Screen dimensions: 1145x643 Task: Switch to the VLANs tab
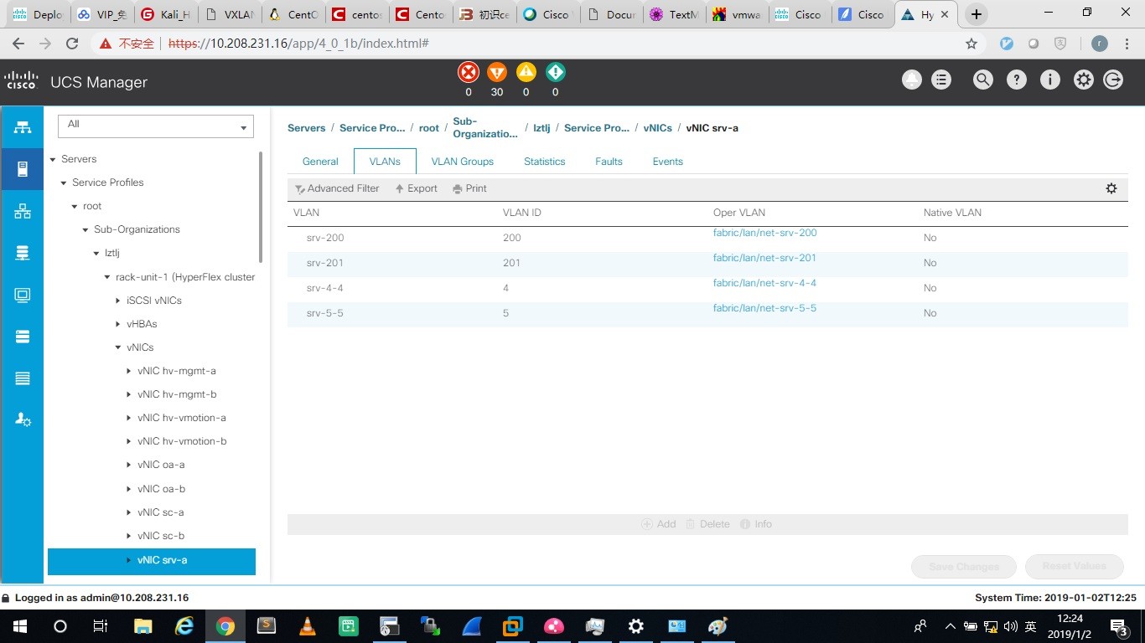pyautogui.click(x=385, y=162)
